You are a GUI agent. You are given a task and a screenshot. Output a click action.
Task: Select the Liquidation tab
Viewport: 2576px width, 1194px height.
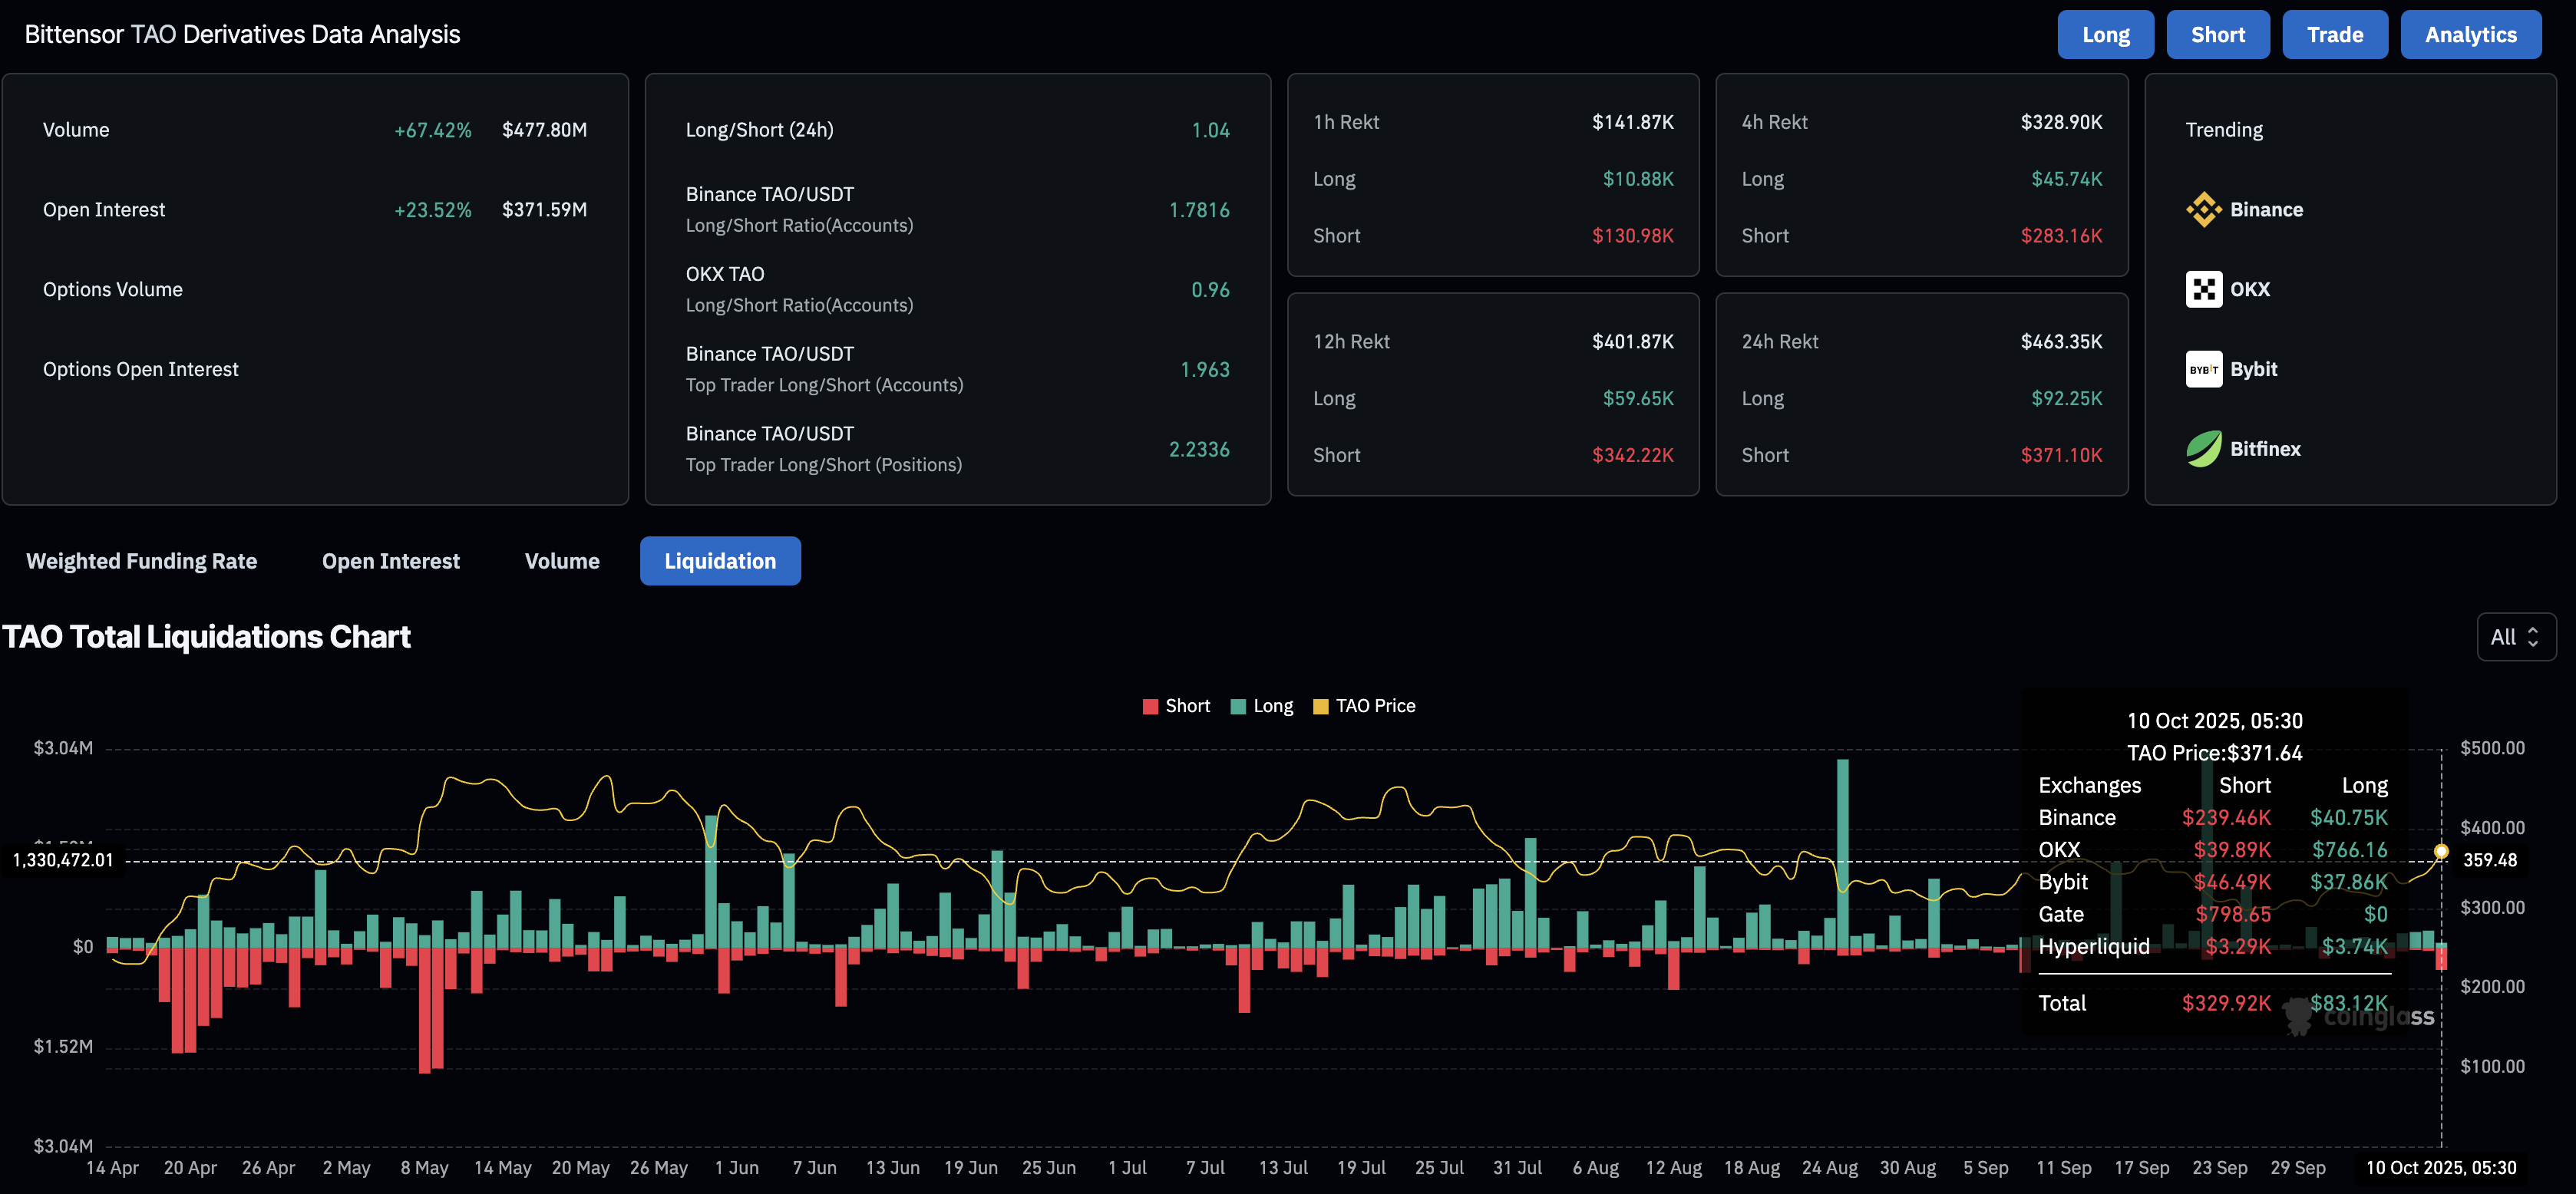click(720, 561)
